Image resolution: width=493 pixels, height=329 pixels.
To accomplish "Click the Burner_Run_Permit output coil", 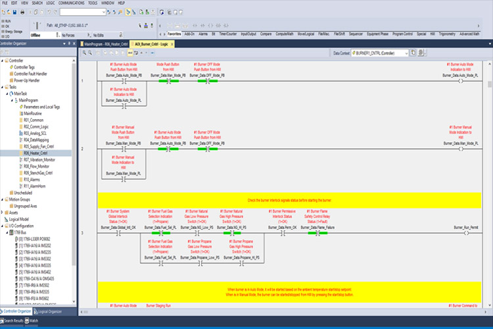I will (x=461, y=232).
